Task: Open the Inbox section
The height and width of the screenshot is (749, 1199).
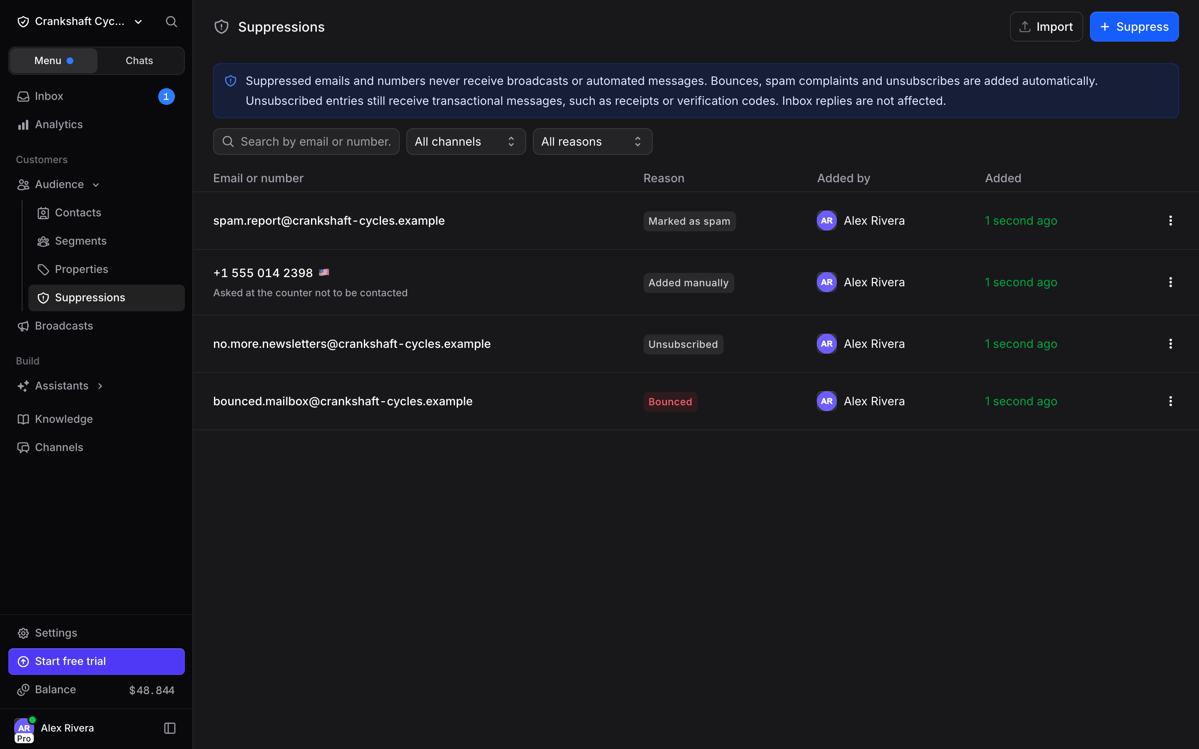Action: point(97,96)
